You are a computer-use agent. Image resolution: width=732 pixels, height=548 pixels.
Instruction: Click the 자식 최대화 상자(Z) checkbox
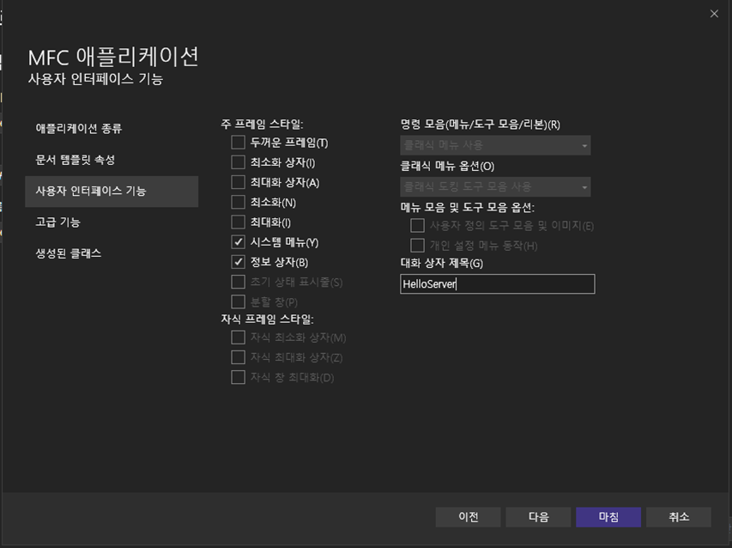(238, 357)
